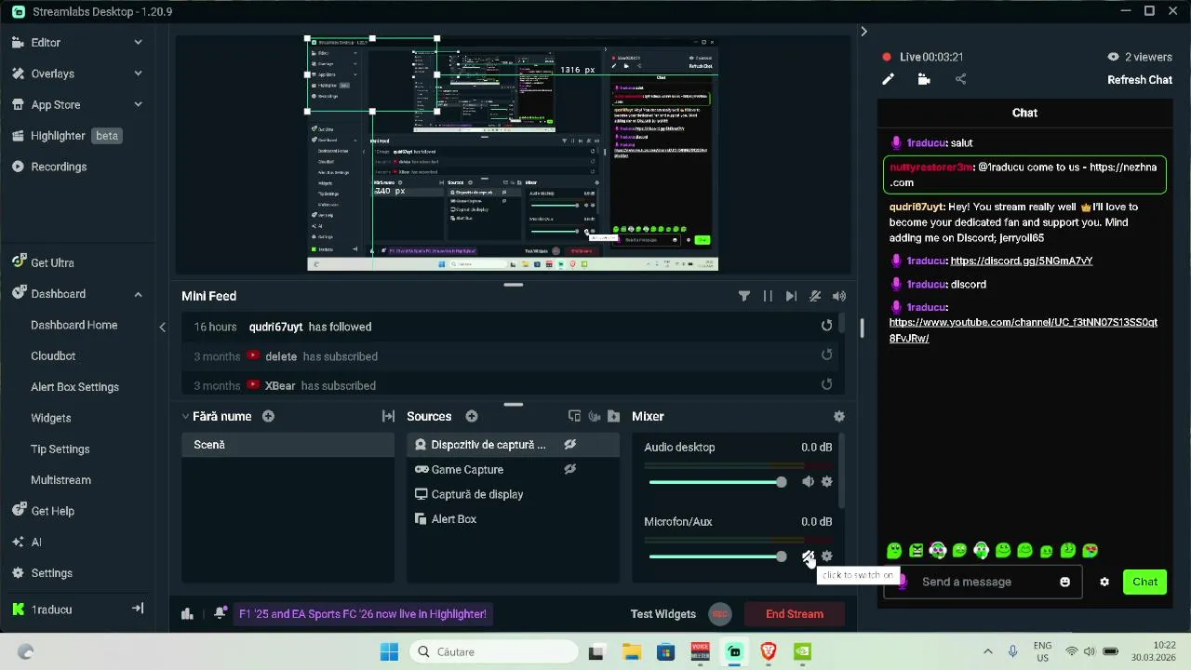Adjust the Audio desktop volume slider
Viewport: 1191px width, 670px height.
point(717,482)
